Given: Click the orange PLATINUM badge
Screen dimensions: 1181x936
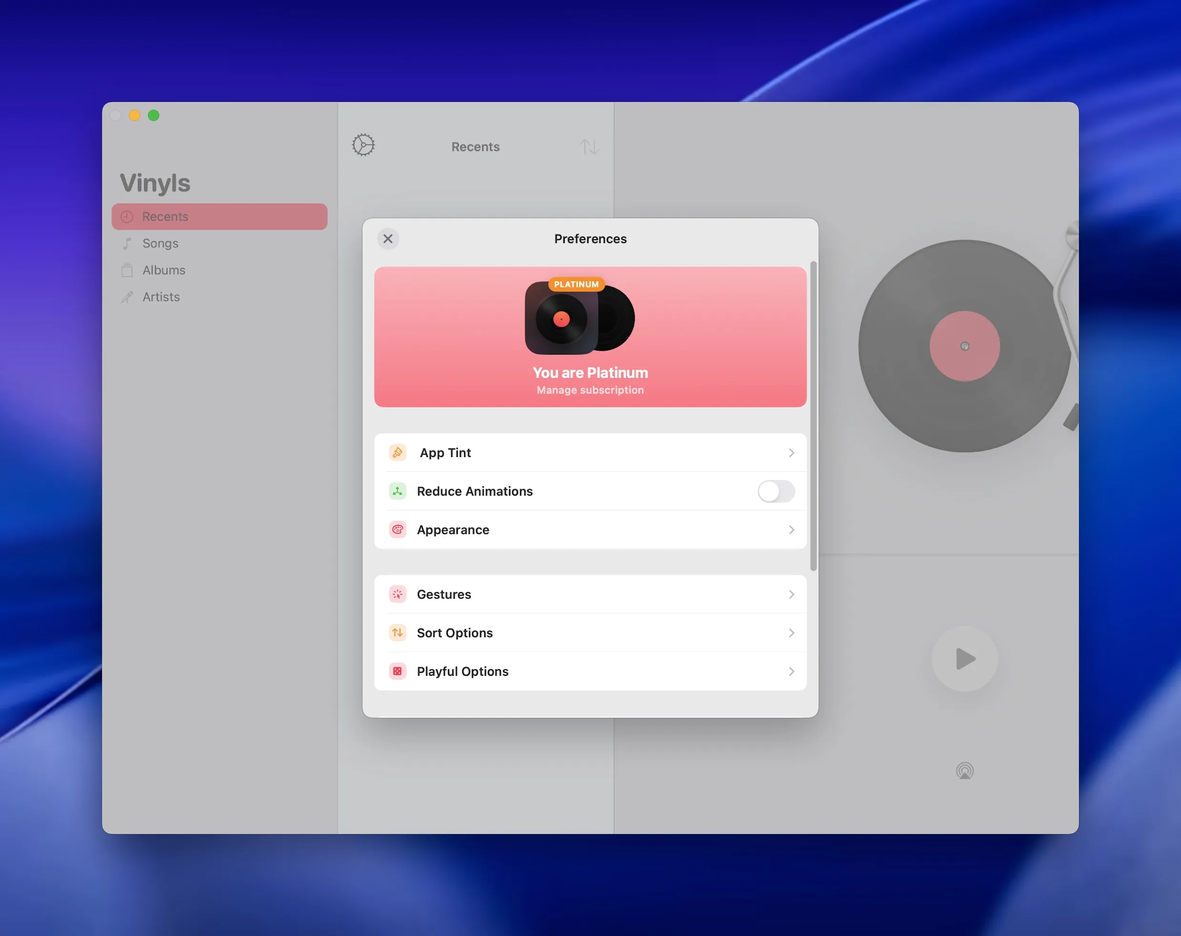Looking at the screenshot, I should (x=576, y=284).
